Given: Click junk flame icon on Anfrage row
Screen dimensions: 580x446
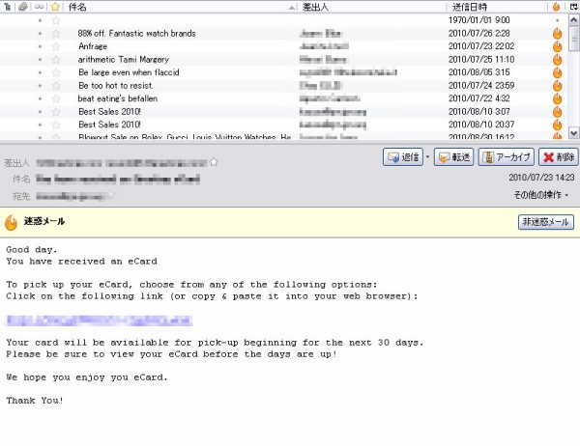Looking at the screenshot, I should 557,46.
